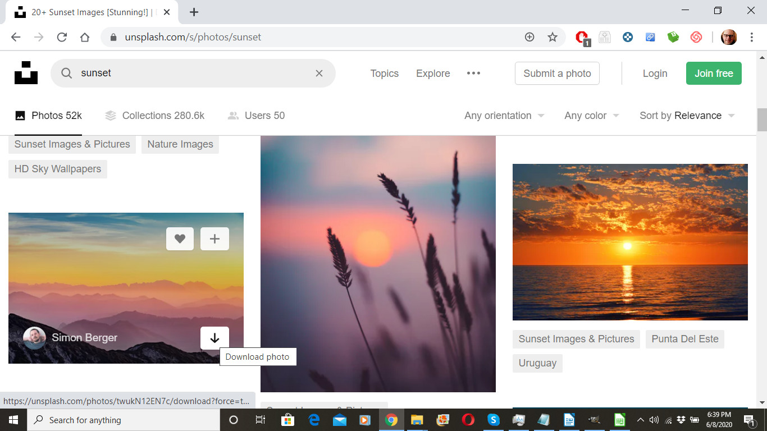
Task: Open the ocean sunset photo thumbnail
Action: click(630, 242)
